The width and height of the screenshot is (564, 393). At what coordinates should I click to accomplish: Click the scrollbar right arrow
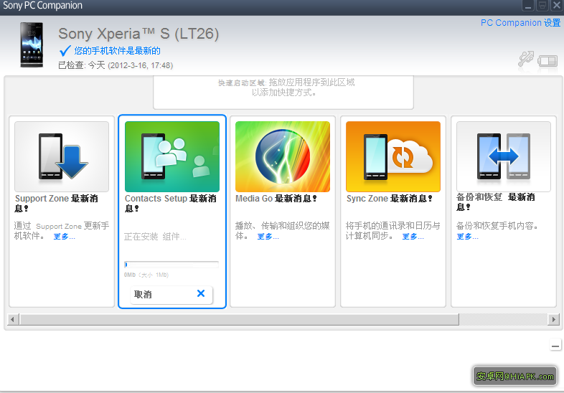click(553, 319)
